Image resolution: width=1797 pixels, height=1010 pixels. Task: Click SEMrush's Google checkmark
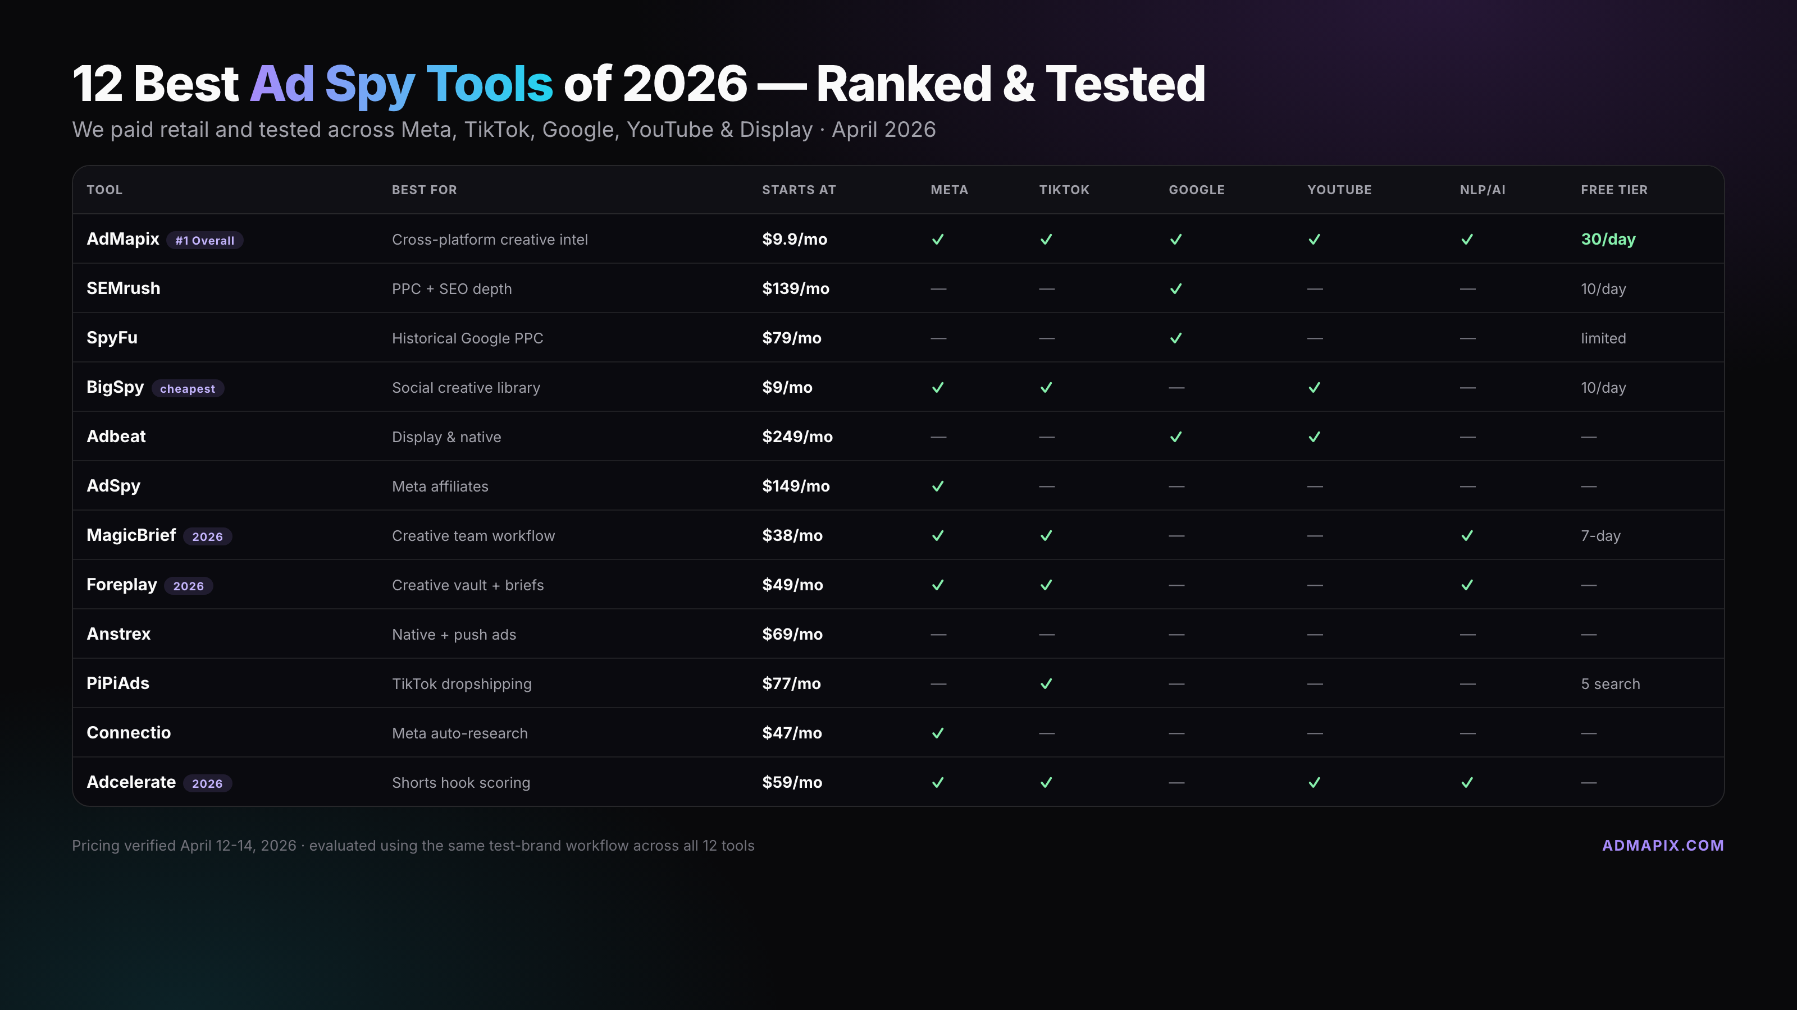click(x=1175, y=288)
